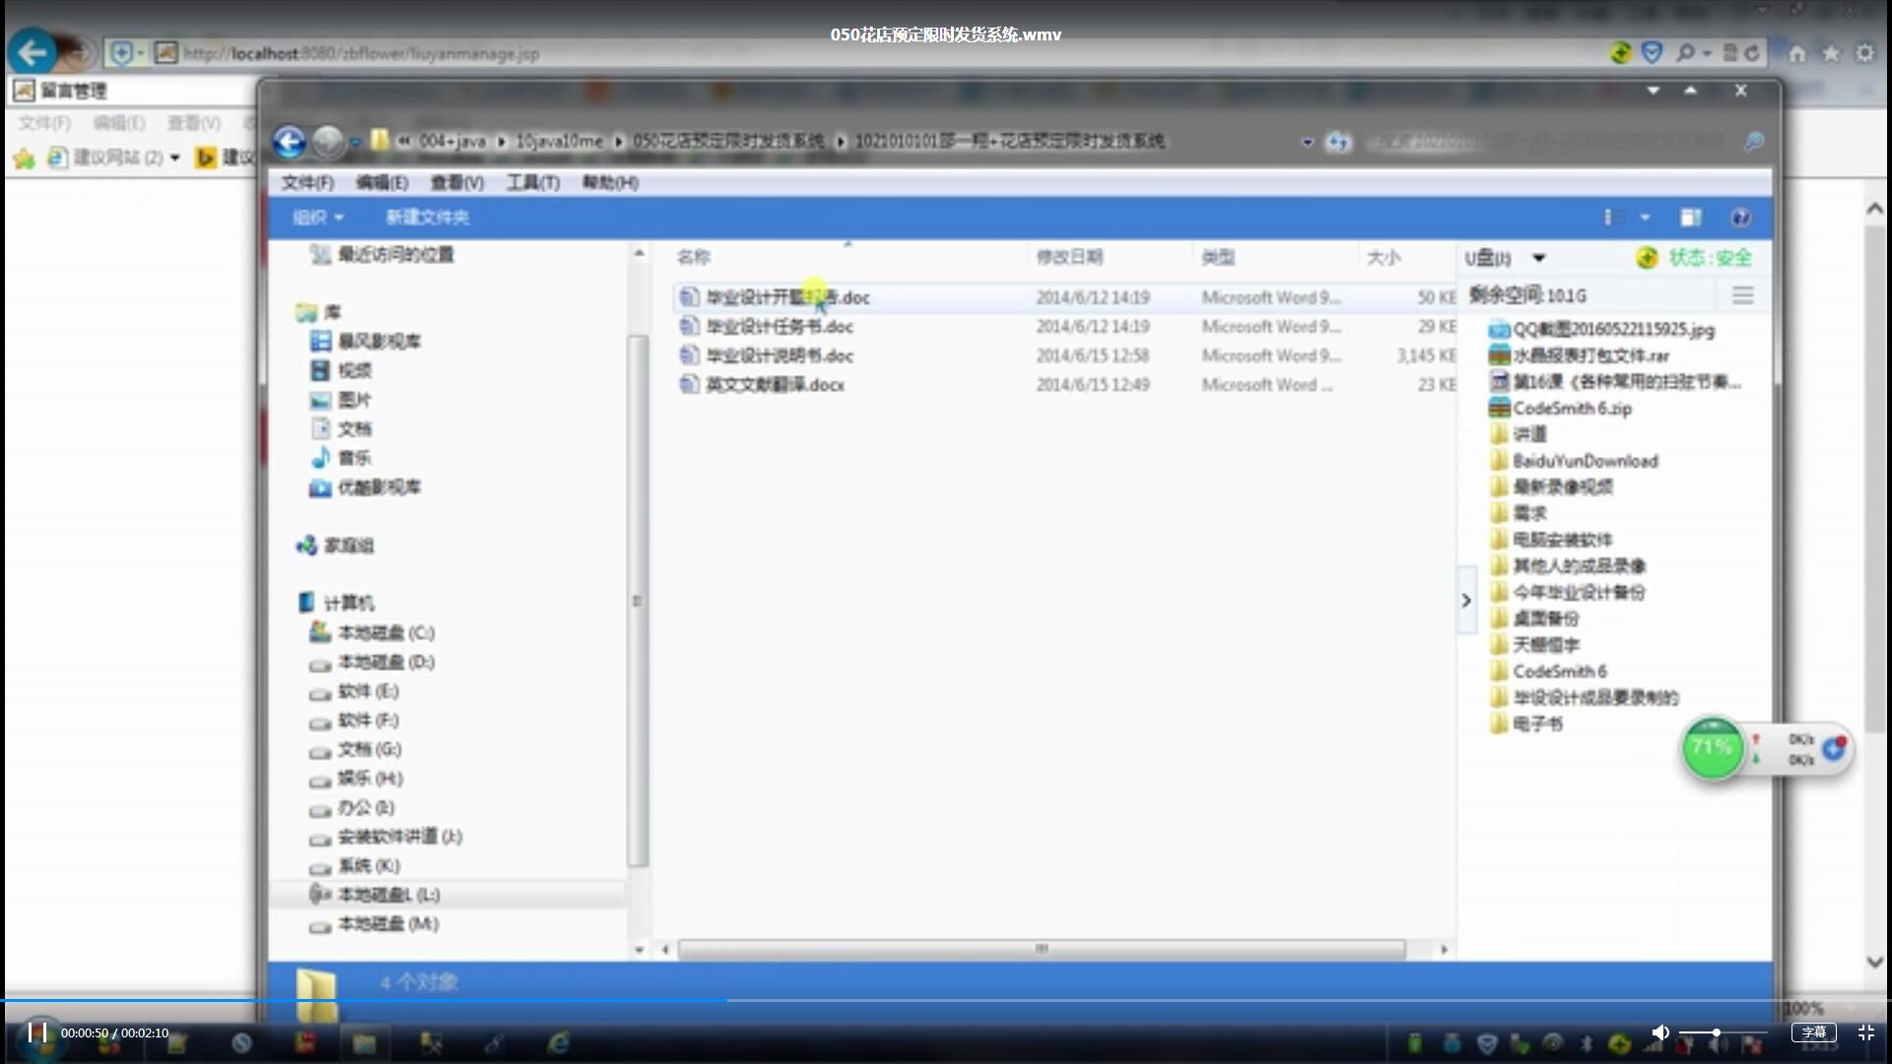Open the 建议网站 favorites dropdown arrow
This screenshot has width=1892, height=1064.
coord(175,158)
